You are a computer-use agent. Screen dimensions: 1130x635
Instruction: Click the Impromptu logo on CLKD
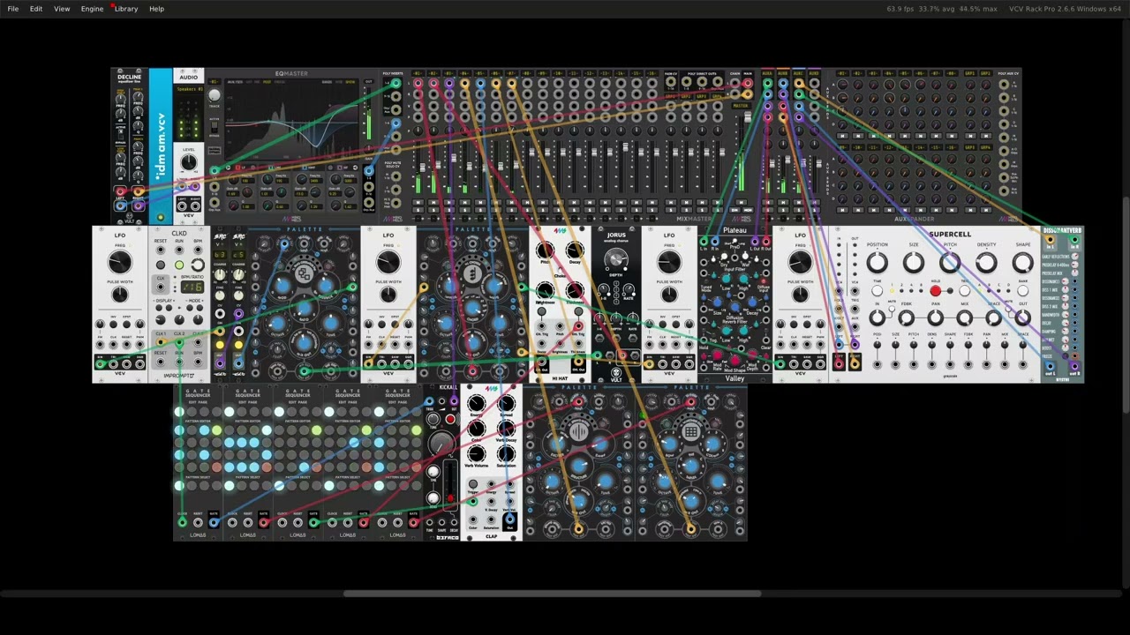(179, 376)
